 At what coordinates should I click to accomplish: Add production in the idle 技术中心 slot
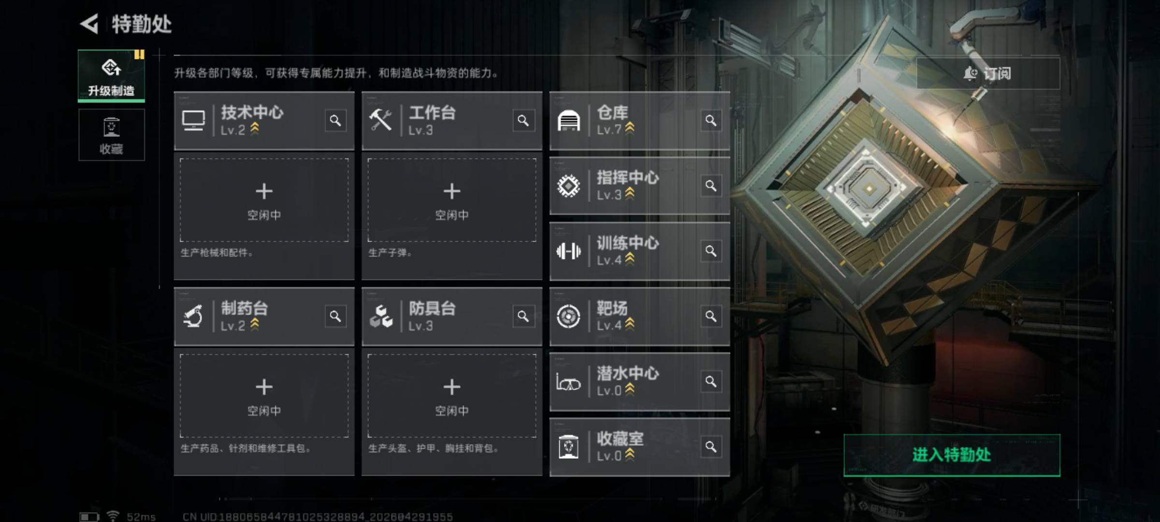pyautogui.click(x=264, y=200)
